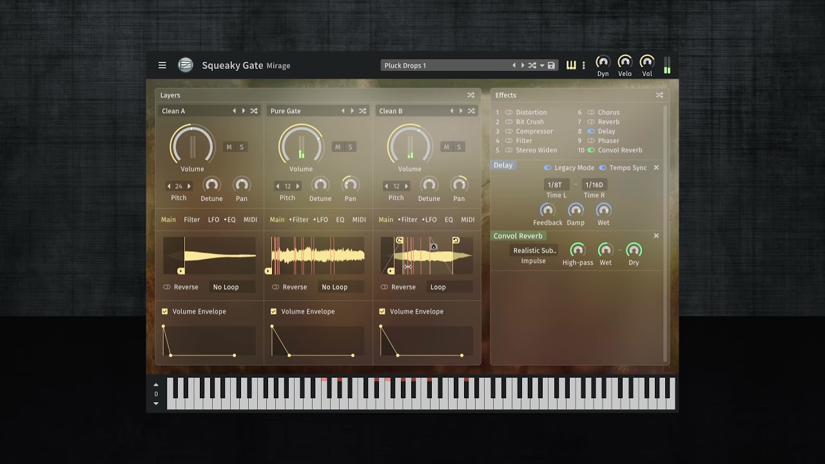Open preset list dropdown arrow
Screen dimensions: 825x464
[542, 65]
